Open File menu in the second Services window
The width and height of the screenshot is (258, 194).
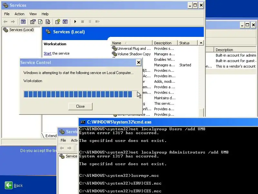pyautogui.click(x=63, y=140)
